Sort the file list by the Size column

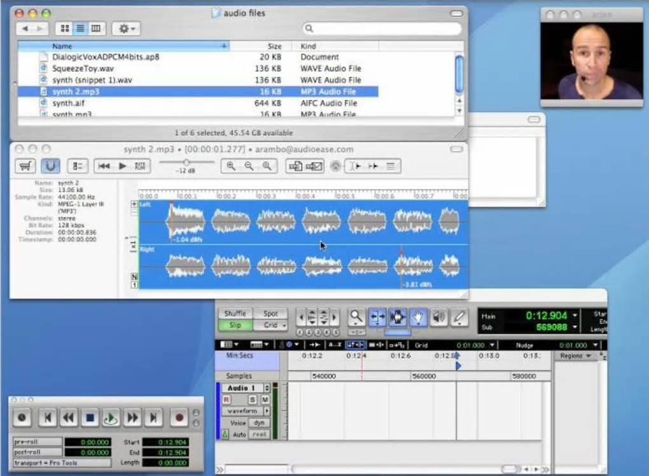274,46
